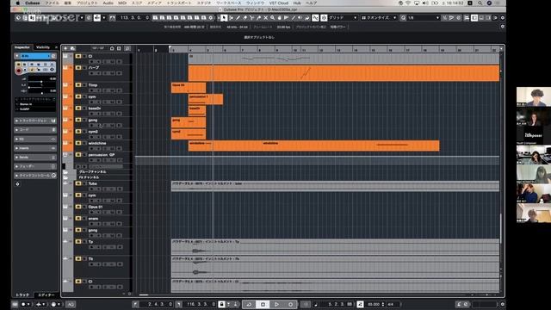The image size is (551, 310).
Task: Open the Grid snap type dropdown
Action: [x=343, y=17]
